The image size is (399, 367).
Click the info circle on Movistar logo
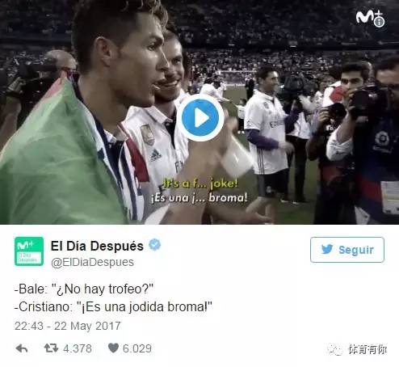tap(380, 22)
